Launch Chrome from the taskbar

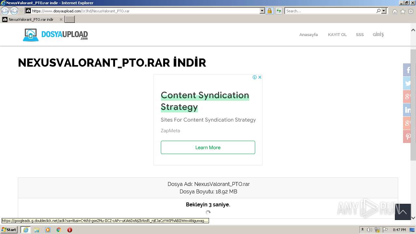click(x=59, y=230)
